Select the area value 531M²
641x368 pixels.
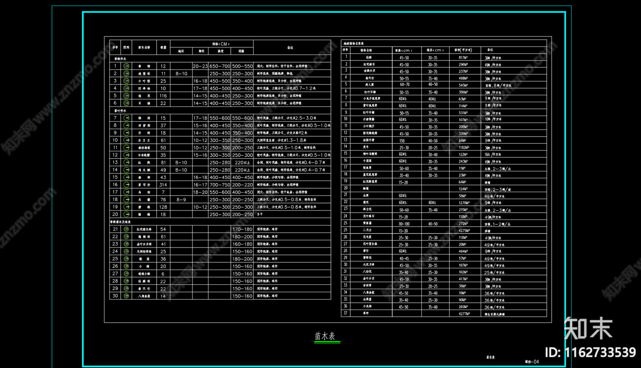coord(463,113)
